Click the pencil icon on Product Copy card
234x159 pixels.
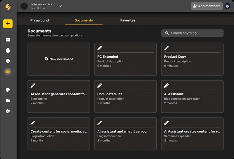coord(166,48)
